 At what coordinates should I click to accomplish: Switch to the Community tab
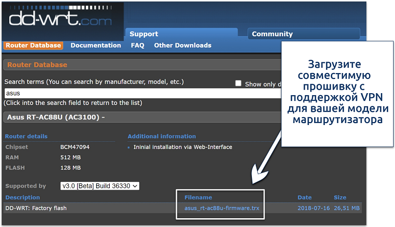272,34
